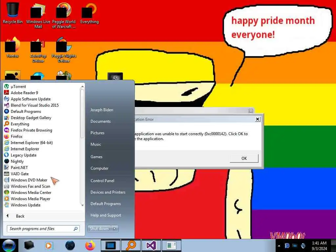Launch Firefox from the Start menu list

[x=42, y=136]
